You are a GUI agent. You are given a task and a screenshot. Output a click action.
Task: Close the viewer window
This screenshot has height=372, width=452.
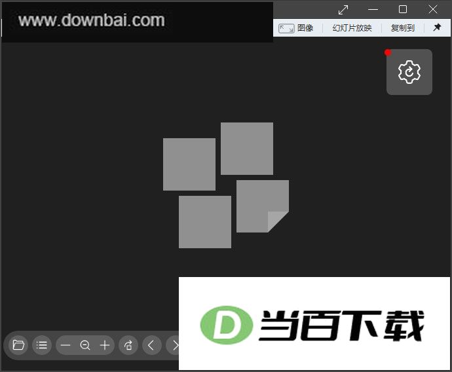point(433,10)
